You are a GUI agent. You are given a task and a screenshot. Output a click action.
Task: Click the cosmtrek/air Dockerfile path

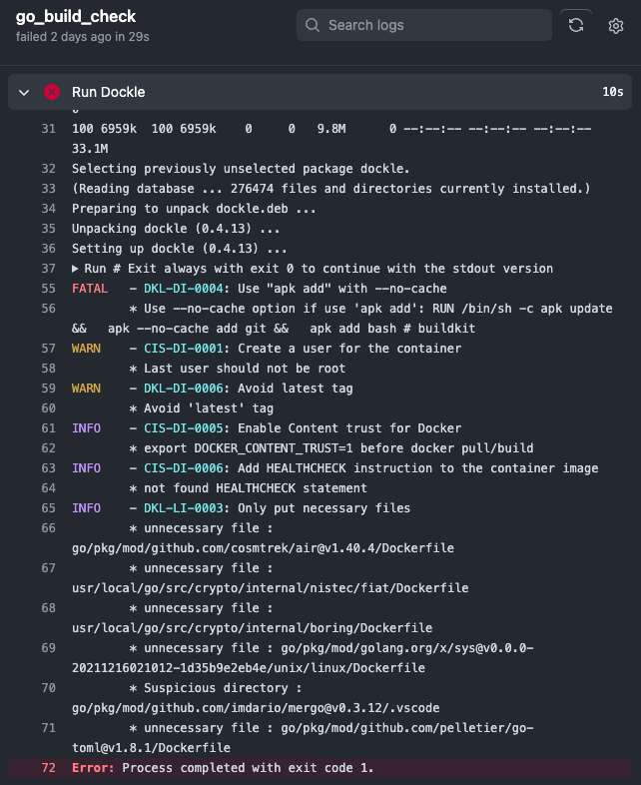point(263,548)
